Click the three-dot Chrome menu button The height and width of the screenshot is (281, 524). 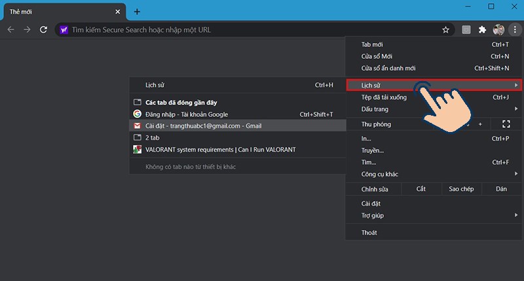point(515,29)
